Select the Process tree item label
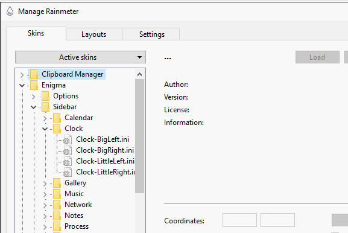Image resolution: width=348 pixels, height=233 pixels. (x=77, y=226)
